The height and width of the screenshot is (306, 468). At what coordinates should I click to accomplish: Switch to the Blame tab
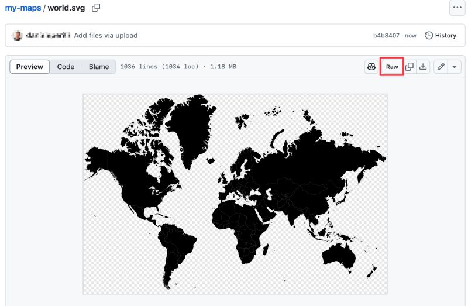coord(99,67)
